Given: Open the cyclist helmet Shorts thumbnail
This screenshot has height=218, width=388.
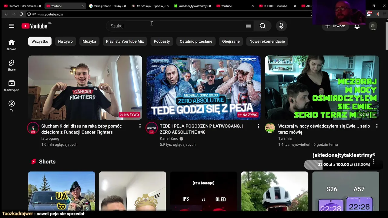Looking at the screenshot, I should tap(275, 191).
